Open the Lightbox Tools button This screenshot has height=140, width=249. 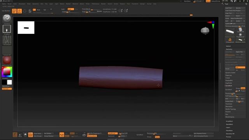coord(235,23)
